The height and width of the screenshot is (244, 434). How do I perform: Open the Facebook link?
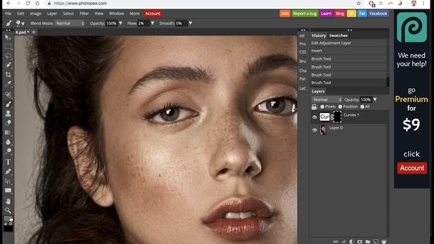(378, 14)
